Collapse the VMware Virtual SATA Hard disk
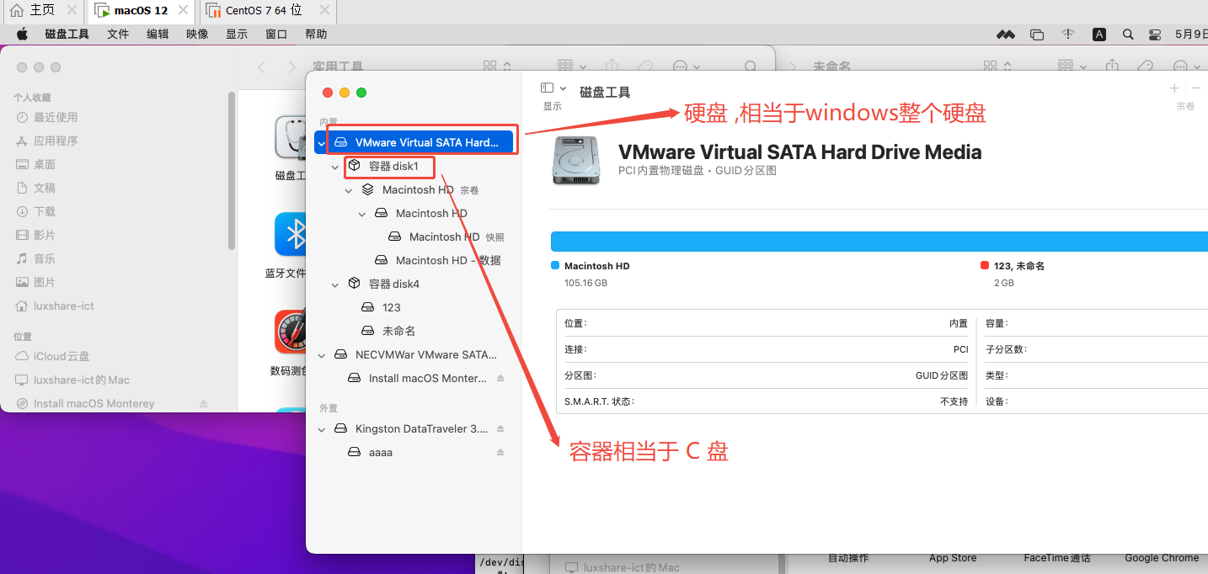The height and width of the screenshot is (574, 1208). point(322,143)
